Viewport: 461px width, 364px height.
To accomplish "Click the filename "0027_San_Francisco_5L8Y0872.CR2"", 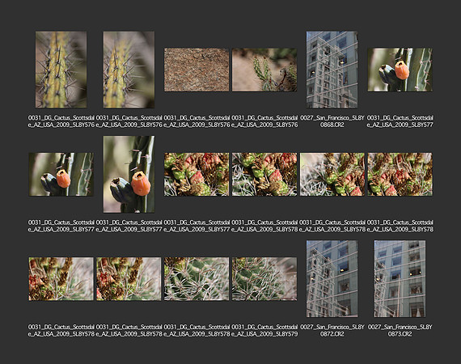I will [x=332, y=330].
